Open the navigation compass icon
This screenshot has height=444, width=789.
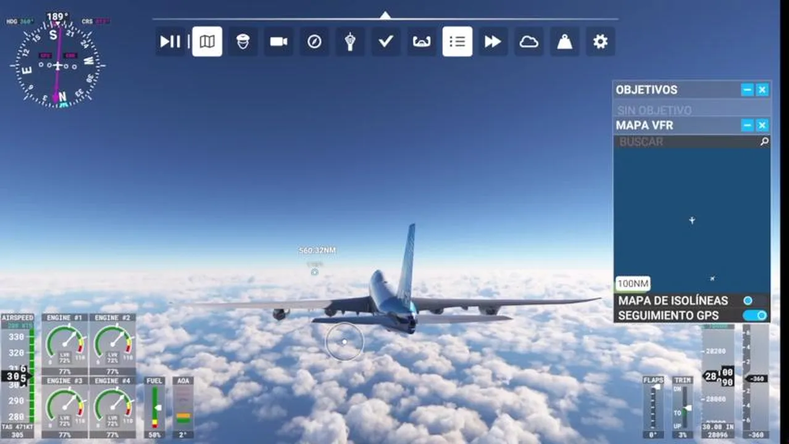click(314, 41)
